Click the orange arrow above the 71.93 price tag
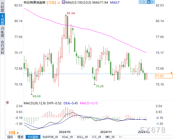This screenshot has height=139, width=173. [171, 73]
